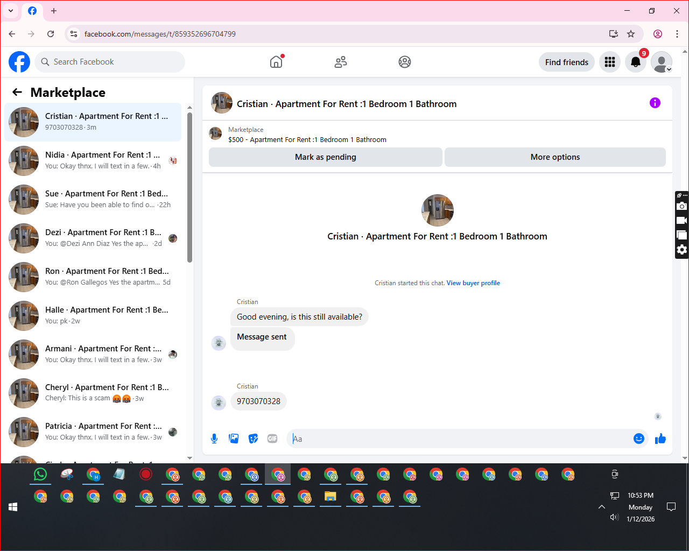689x551 pixels.
Task: Open the account profile avatar menu
Action: [x=662, y=62]
